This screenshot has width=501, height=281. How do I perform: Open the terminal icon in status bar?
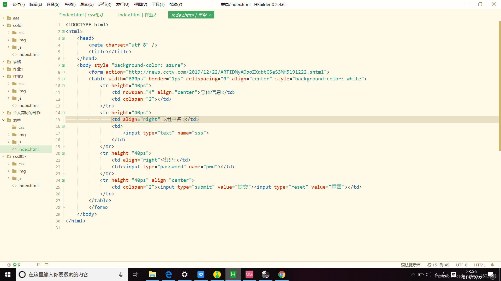(x=47, y=265)
